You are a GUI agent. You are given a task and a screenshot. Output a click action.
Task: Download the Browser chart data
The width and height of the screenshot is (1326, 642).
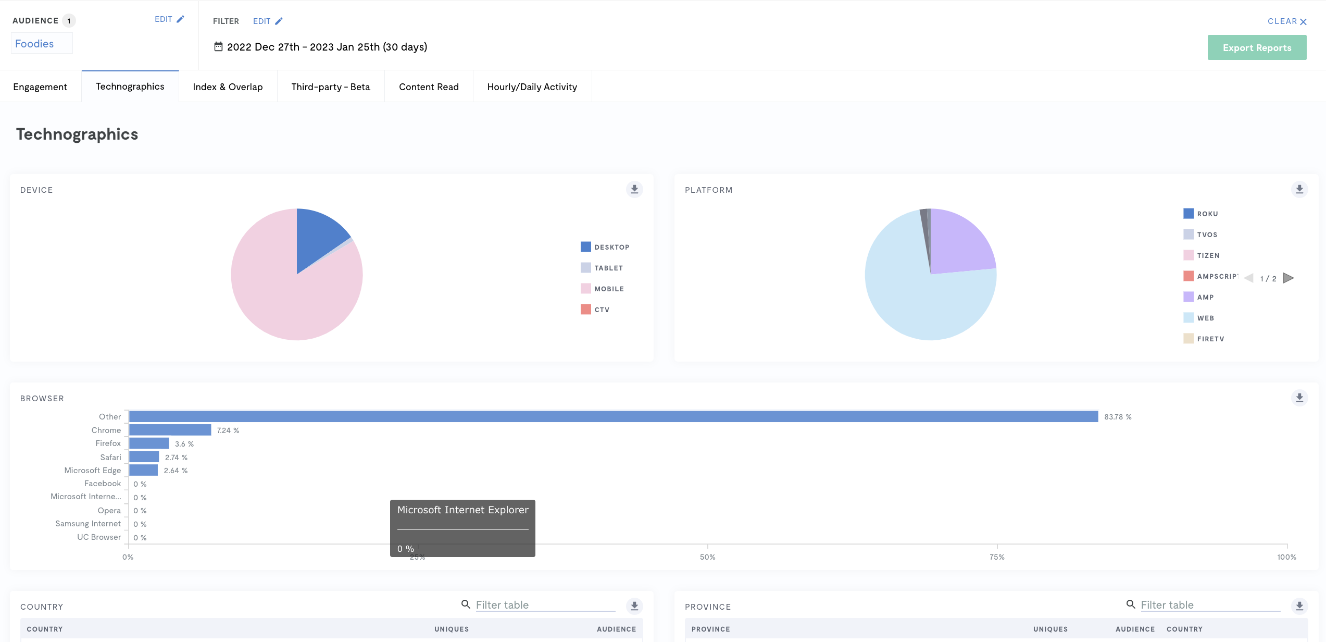[x=1299, y=398]
